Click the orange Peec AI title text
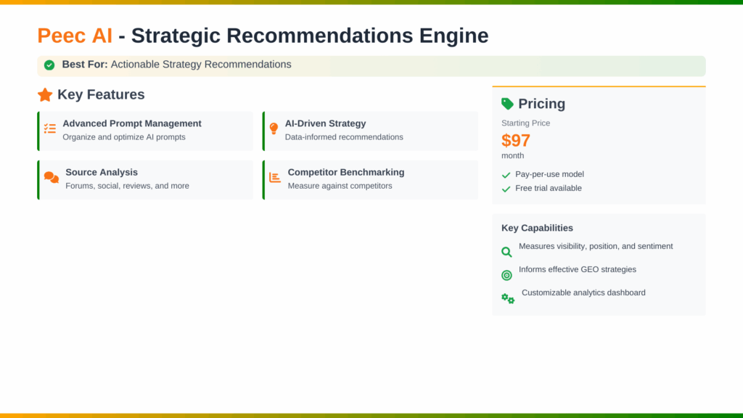The height and width of the screenshot is (418, 743). click(75, 35)
